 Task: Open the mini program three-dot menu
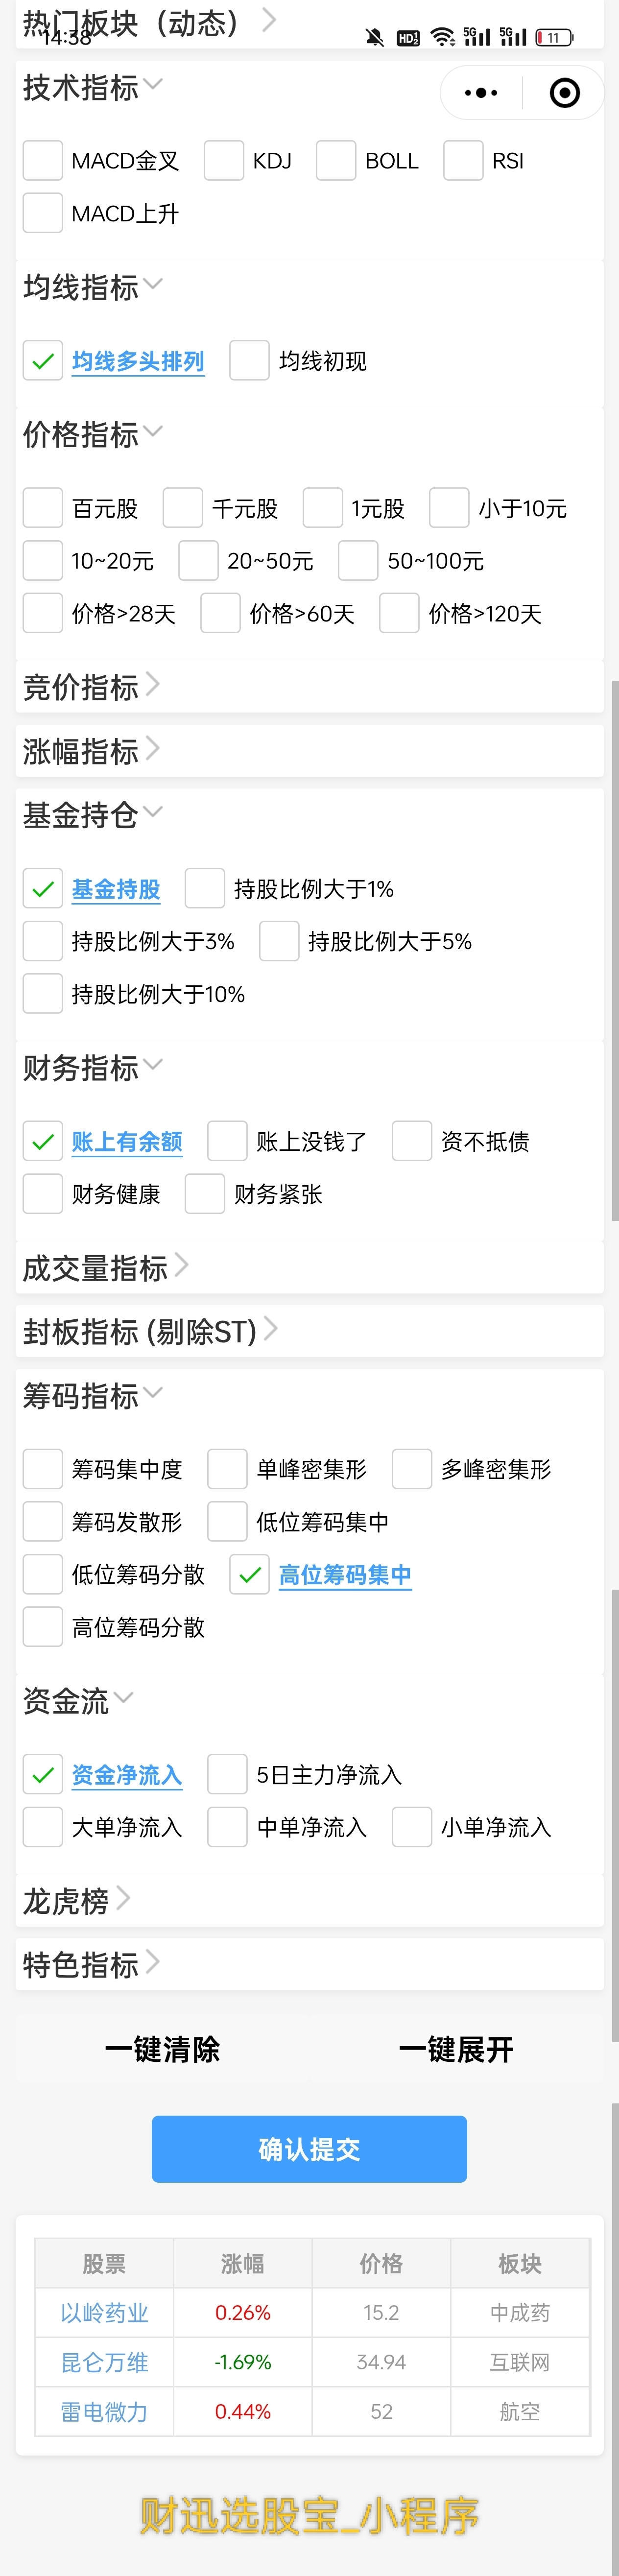(481, 93)
